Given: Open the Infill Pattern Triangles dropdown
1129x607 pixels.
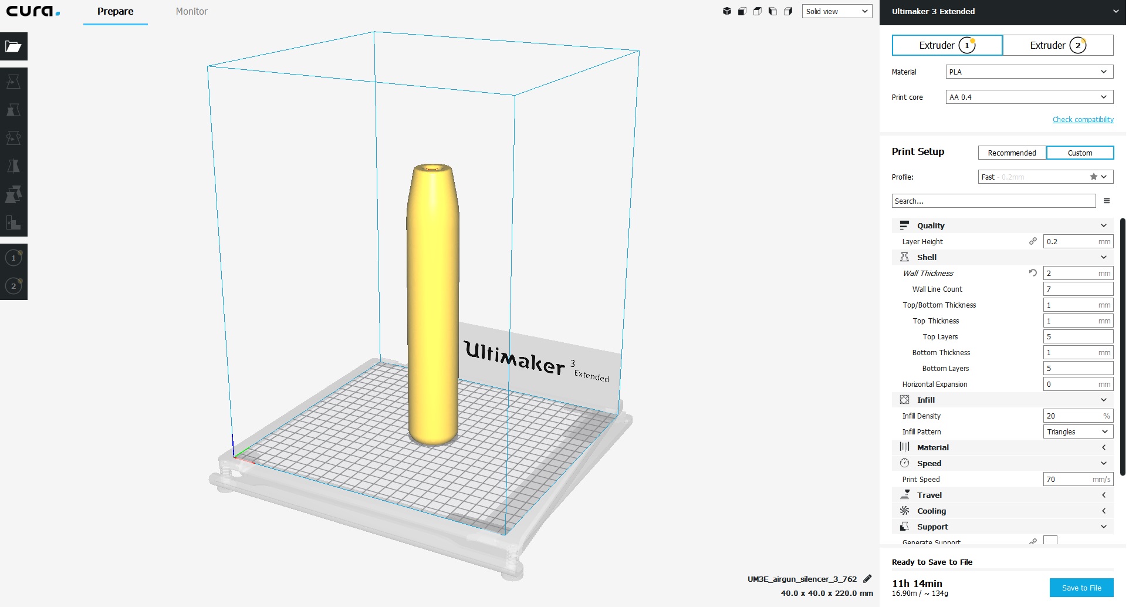Looking at the screenshot, I should 1078,431.
